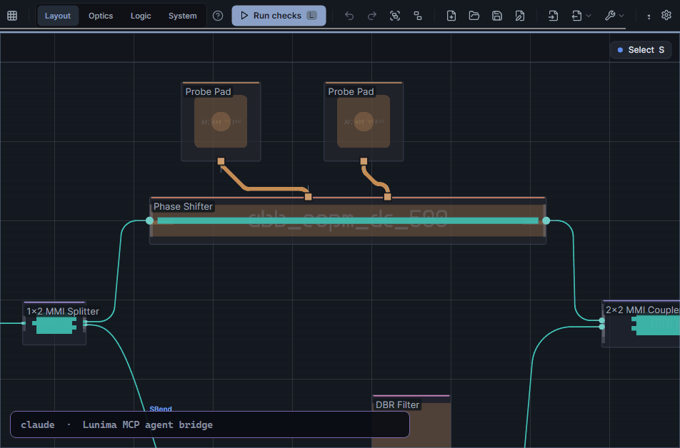
Task: Open the Logic tab
Action: coord(141,16)
